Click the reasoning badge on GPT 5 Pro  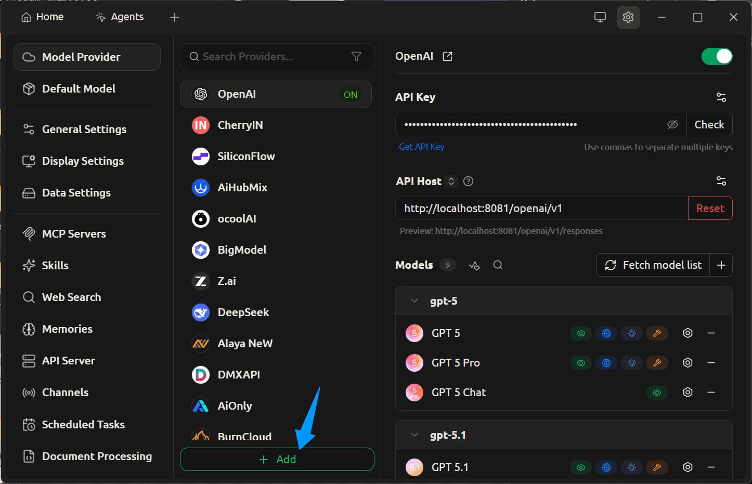pyautogui.click(x=632, y=363)
